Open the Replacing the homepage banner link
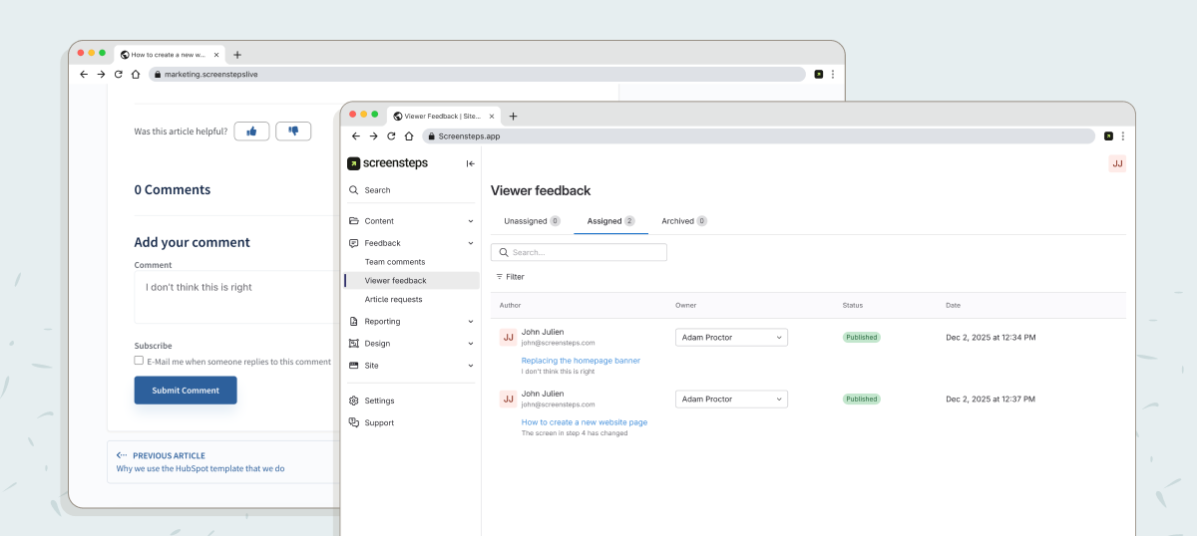The height and width of the screenshot is (536, 1197). click(x=581, y=361)
